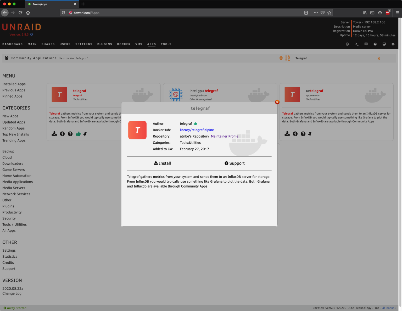Viewport: 402px width, 311px height.
Task: Open the Tools tab
Action: [x=166, y=44]
